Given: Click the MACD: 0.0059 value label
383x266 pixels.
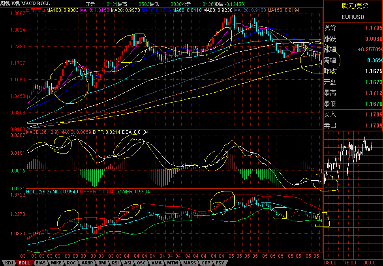Looking at the screenshot, I should coord(76,132).
